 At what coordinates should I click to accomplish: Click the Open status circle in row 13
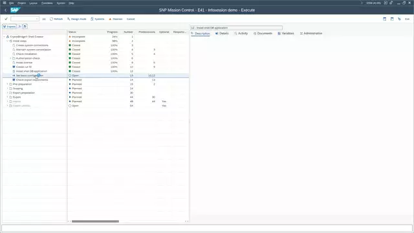point(70,76)
